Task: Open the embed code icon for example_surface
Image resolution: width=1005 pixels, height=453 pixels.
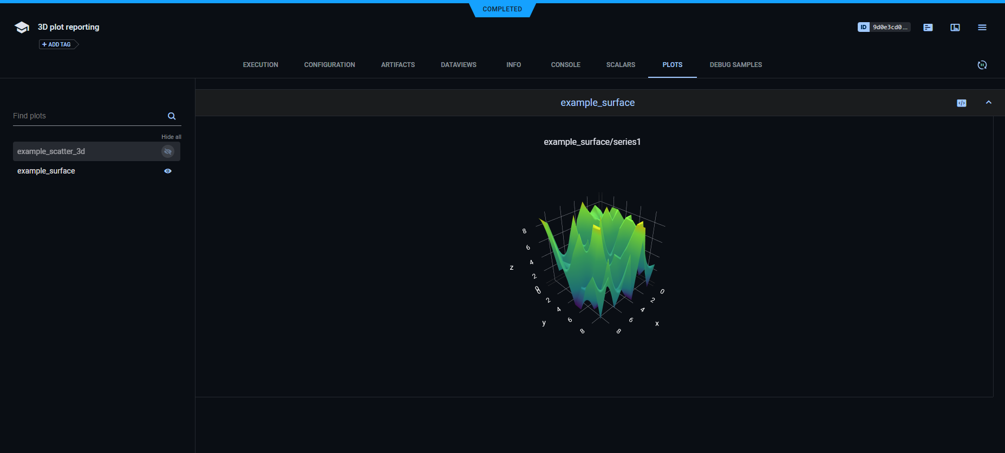Action: 961,103
